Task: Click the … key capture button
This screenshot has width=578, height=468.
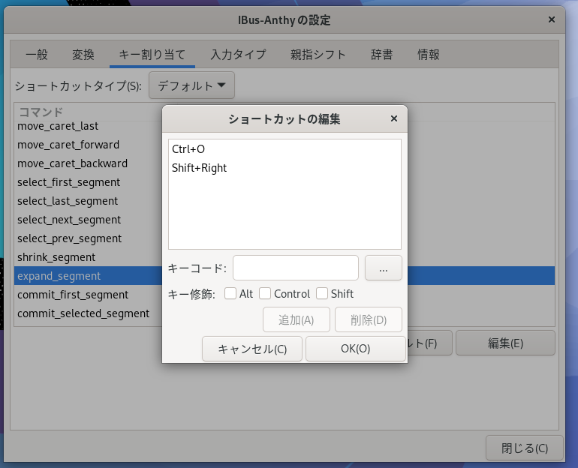Action: coord(384,268)
